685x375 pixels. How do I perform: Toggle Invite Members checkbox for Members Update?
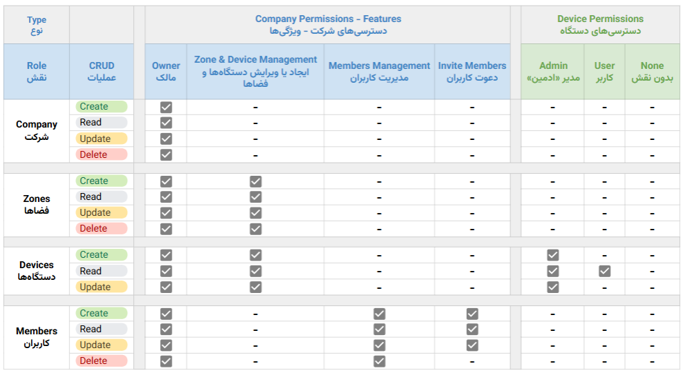tap(472, 345)
